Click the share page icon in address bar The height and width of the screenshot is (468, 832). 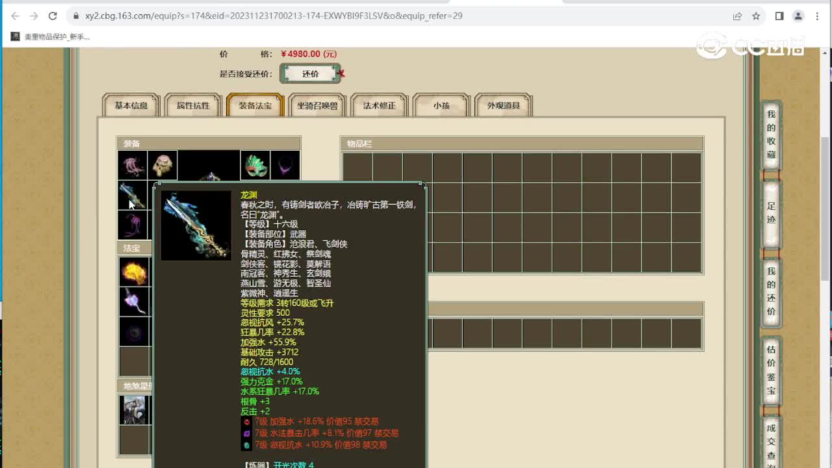click(737, 16)
